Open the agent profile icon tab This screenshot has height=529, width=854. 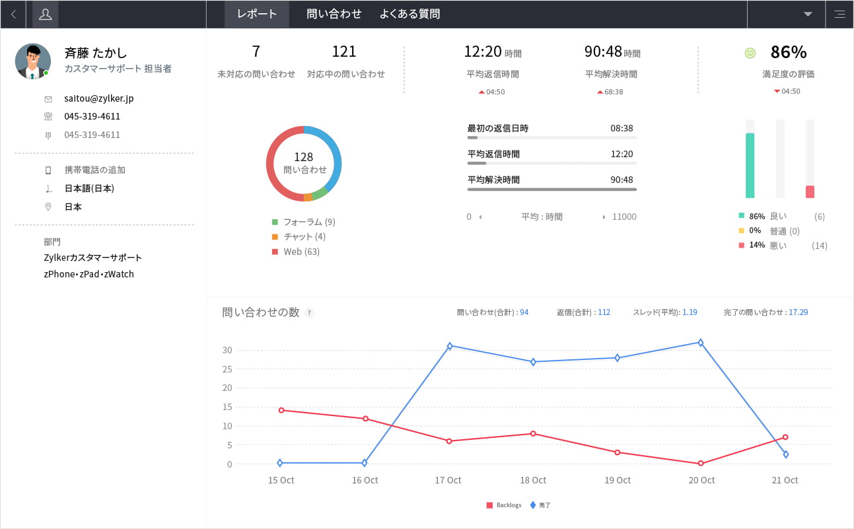(x=45, y=14)
